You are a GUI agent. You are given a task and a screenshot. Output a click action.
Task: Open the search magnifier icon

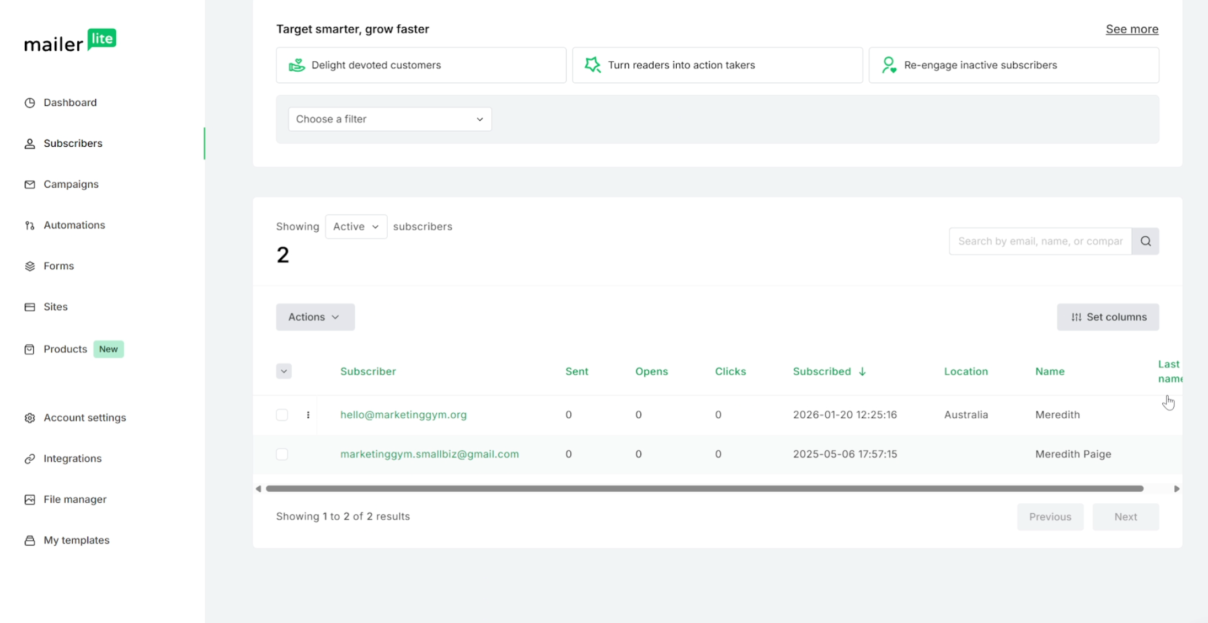[x=1146, y=241]
